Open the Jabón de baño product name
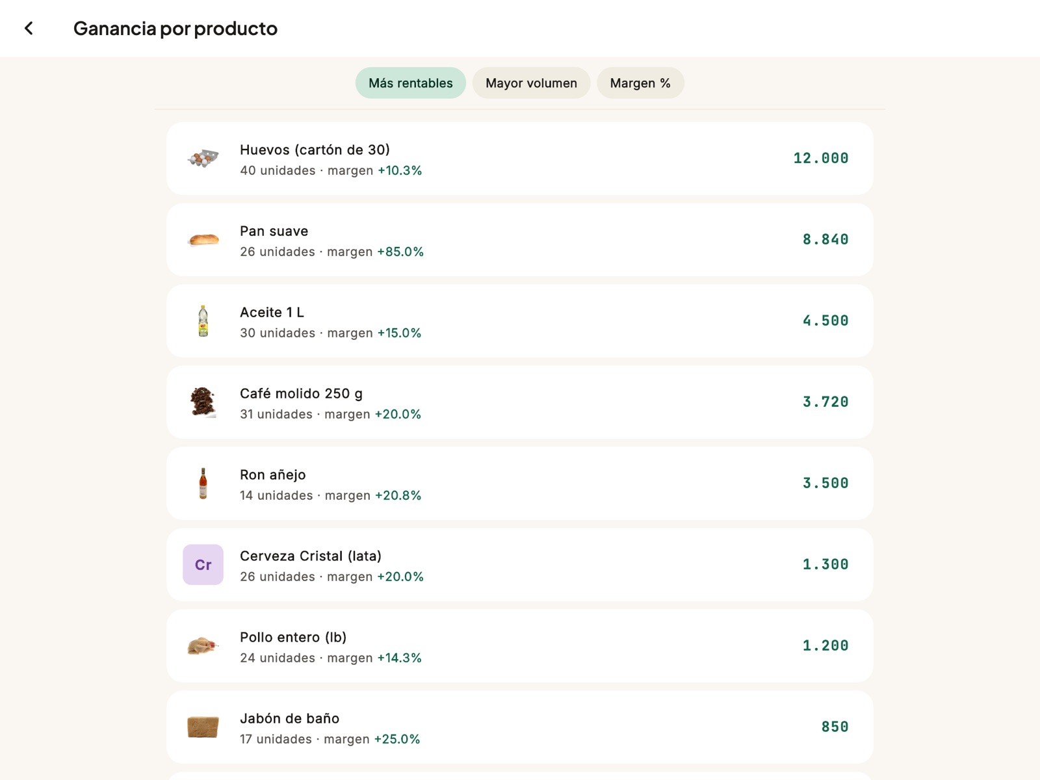This screenshot has height=780, width=1040. 289,718
